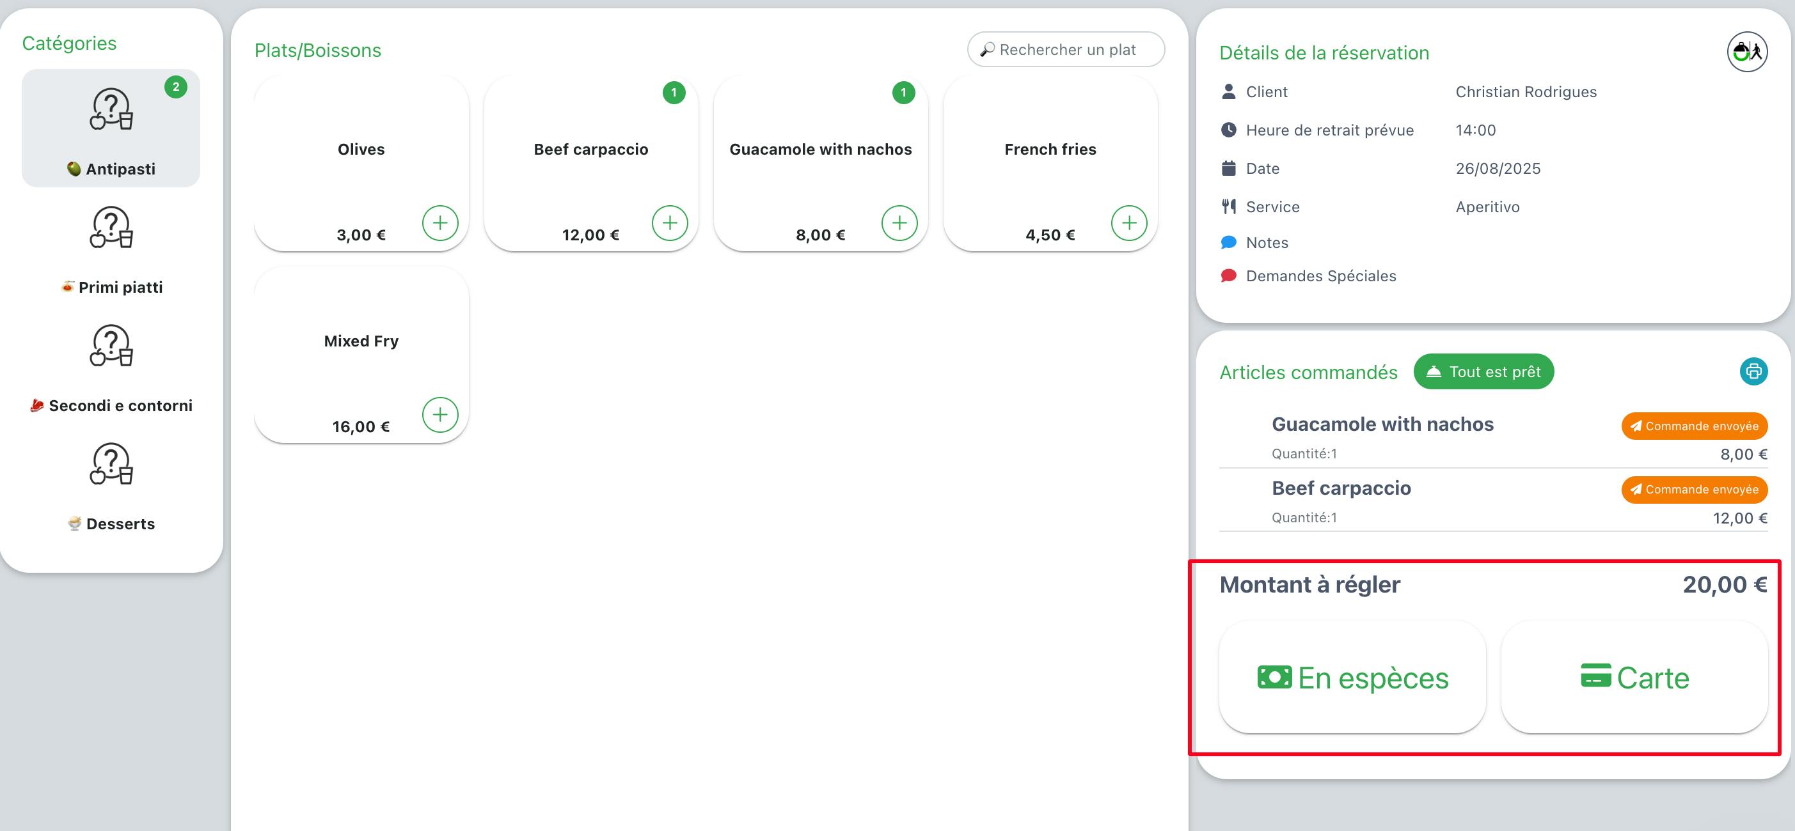Click Commande envoyée badge for Beef carpaccio
Image resolution: width=1795 pixels, height=831 pixels.
click(1694, 490)
